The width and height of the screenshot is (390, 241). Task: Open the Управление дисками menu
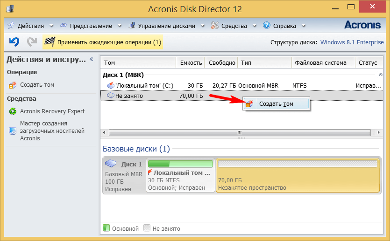pos(161,26)
